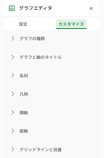
Task: Open the グラフと軸のタイトル section label
Action: (x=40, y=57)
